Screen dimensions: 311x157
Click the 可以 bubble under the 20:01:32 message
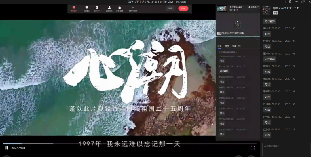point(267,97)
